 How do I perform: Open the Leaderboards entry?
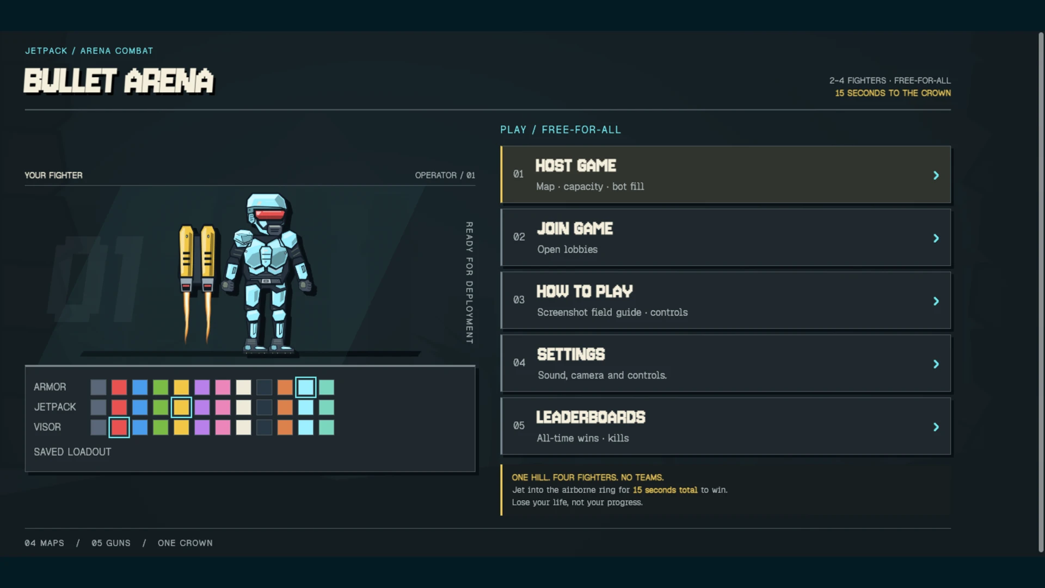pos(726,426)
